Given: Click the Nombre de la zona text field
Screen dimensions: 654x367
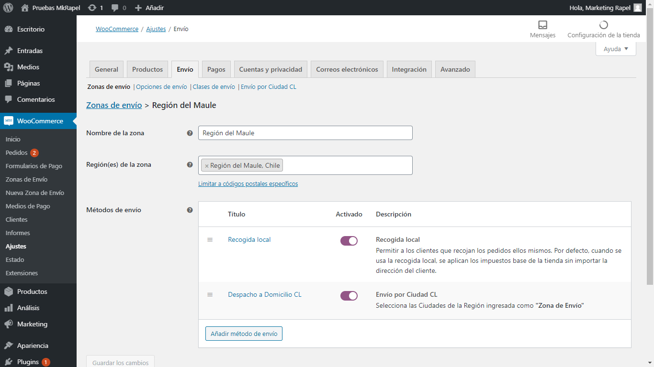Looking at the screenshot, I should coord(305,133).
